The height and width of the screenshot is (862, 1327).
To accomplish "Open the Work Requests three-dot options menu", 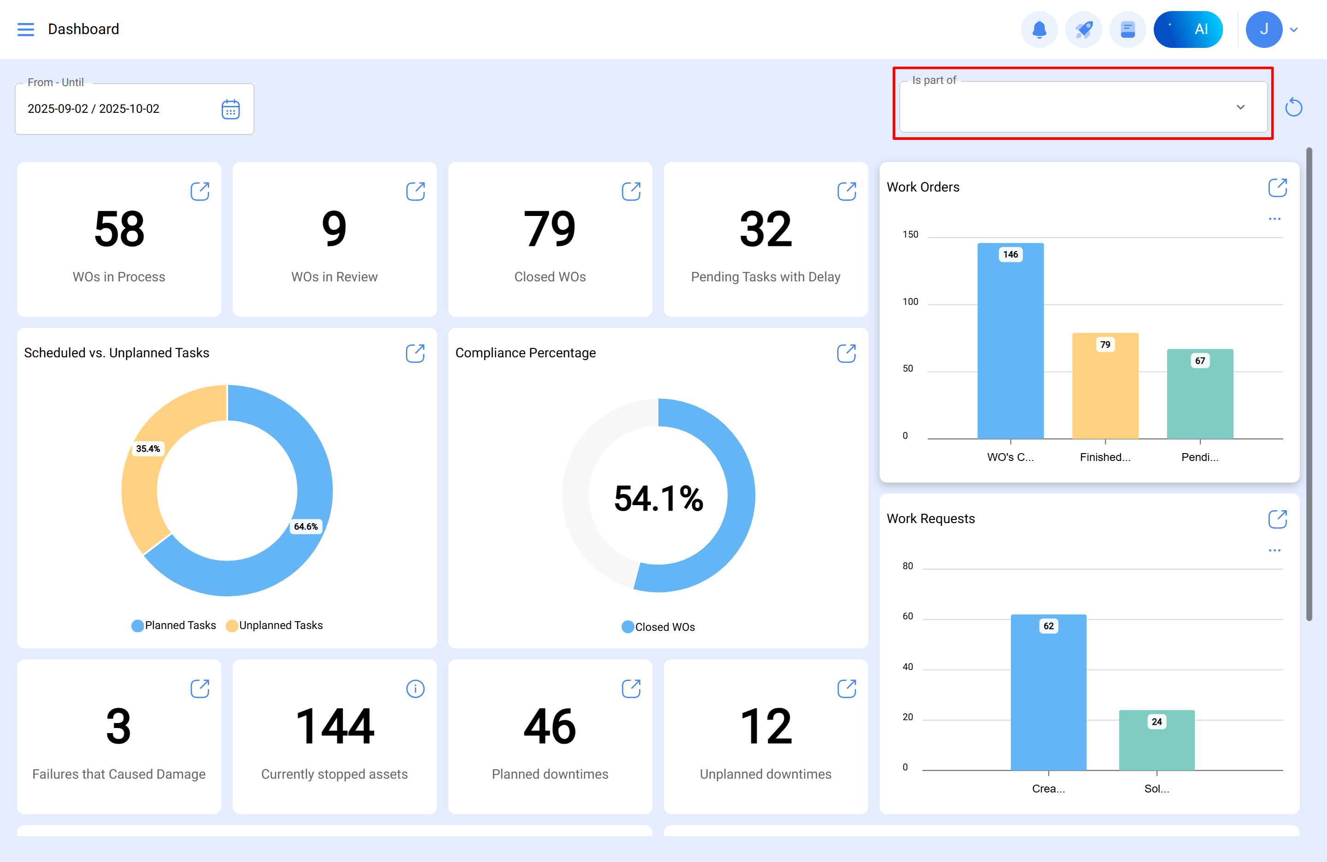I will (x=1274, y=550).
